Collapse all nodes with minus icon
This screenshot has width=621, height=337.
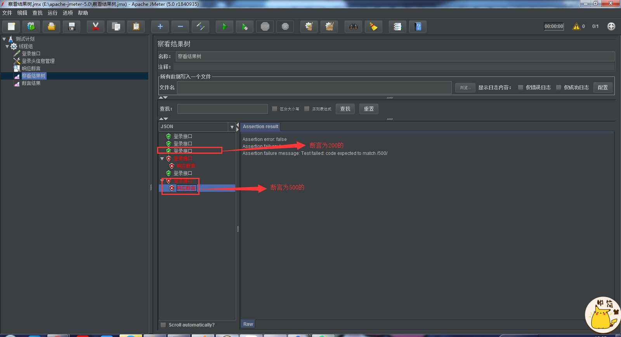180,26
